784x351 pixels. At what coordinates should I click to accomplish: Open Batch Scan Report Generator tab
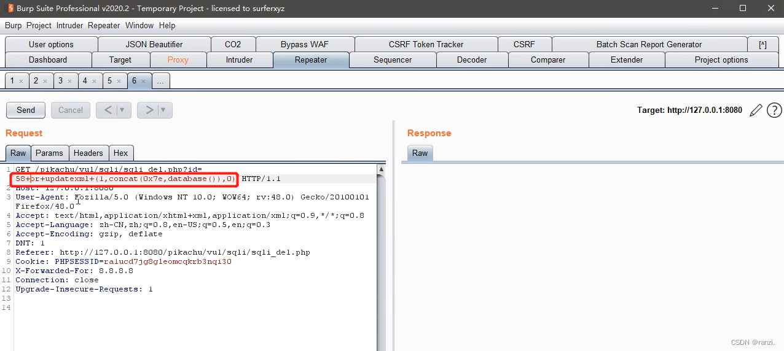[649, 44]
